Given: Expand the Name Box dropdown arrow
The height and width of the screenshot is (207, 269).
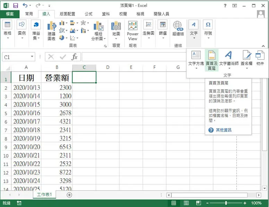Looking at the screenshot, I should tap(32, 57).
